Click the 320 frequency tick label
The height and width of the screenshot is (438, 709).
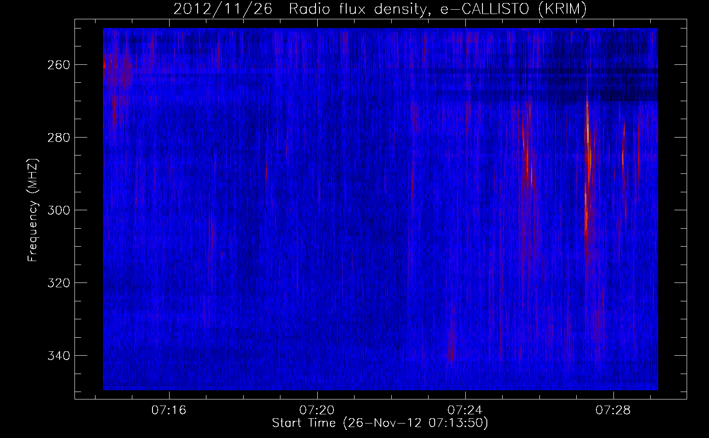(58, 283)
